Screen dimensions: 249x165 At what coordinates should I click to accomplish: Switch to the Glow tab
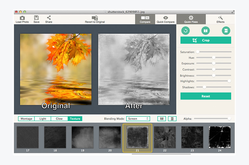(59, 119)
